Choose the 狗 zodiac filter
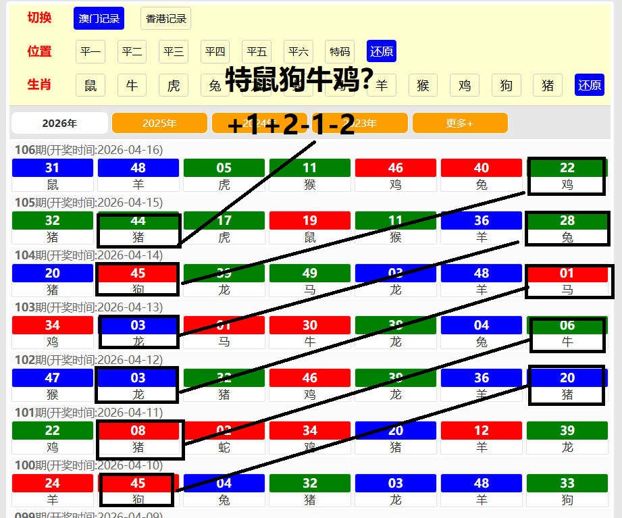 click(x=506, y=85)
